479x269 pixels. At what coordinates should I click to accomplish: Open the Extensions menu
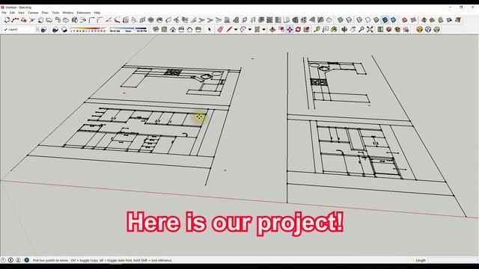(x=83, y=13)
